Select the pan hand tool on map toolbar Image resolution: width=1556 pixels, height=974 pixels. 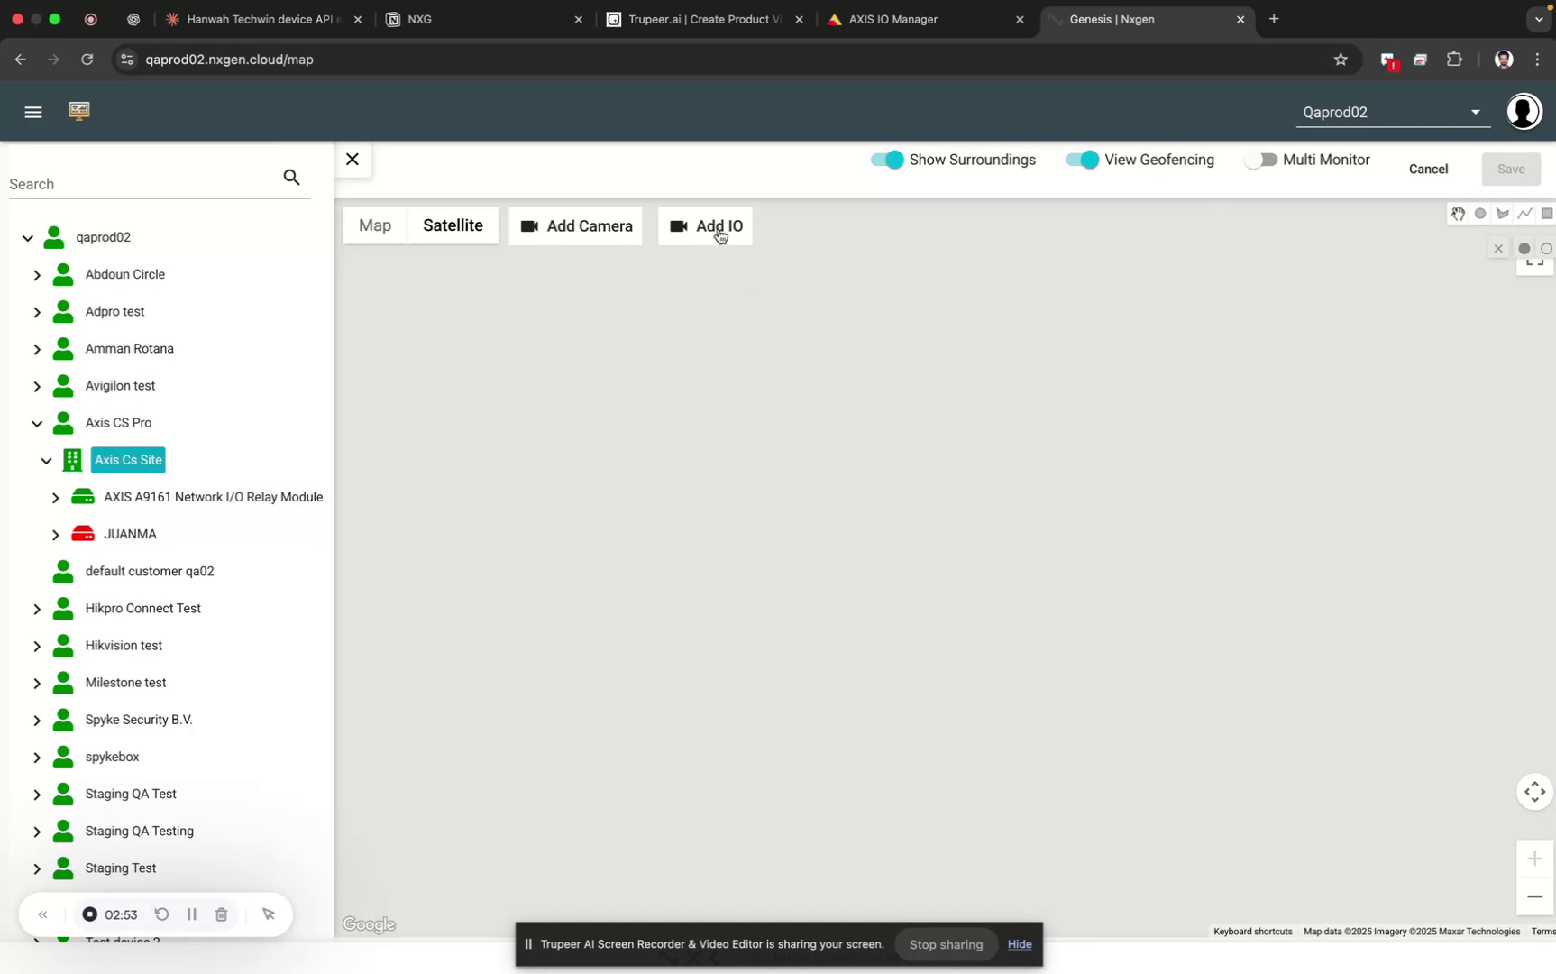(1458, 214)
